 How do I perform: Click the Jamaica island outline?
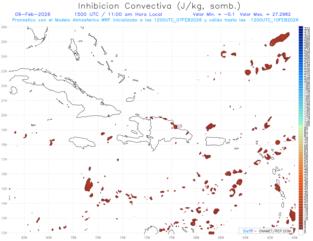pos(82,142)
